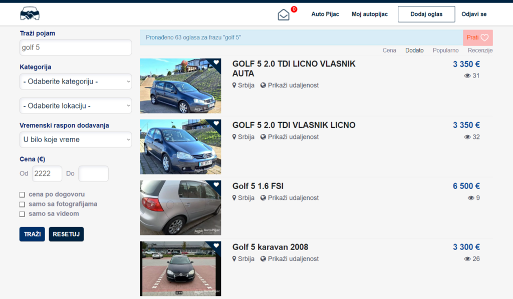
Task: Open the silver Golf 5 1.6 FSI thumbnail
Action: click(x=180, y=207)
